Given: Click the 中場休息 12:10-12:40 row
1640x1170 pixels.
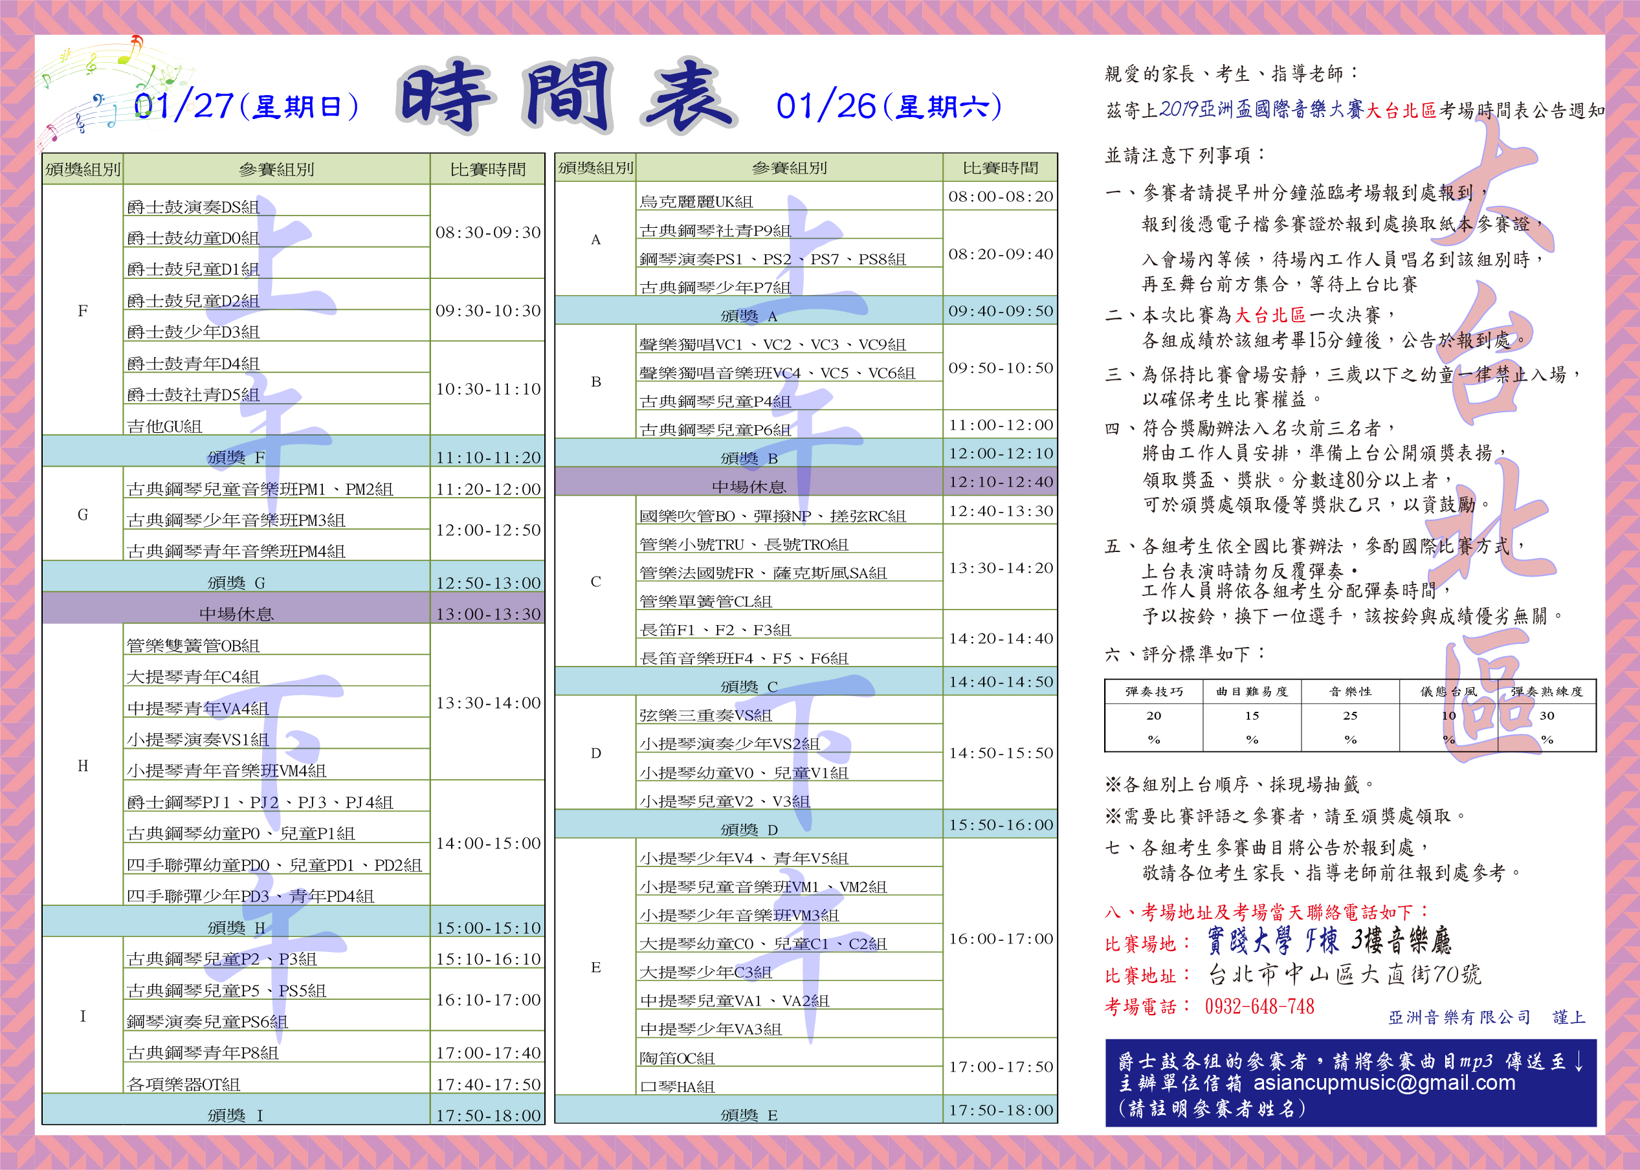Looking at the screenshot, I should pyautogui.click(x=748, y=486).
